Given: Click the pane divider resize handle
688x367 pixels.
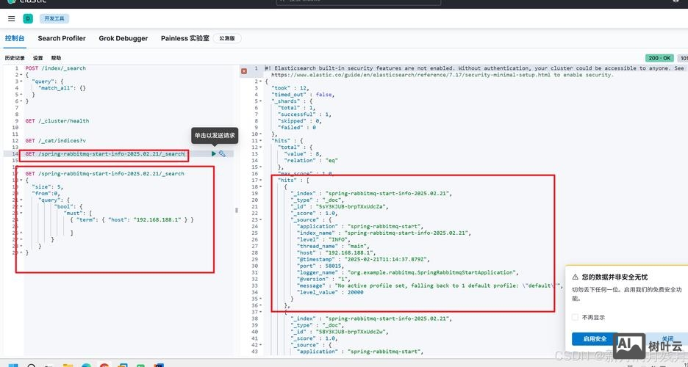Looking at the screenshot, I should (x=236, y=210).
